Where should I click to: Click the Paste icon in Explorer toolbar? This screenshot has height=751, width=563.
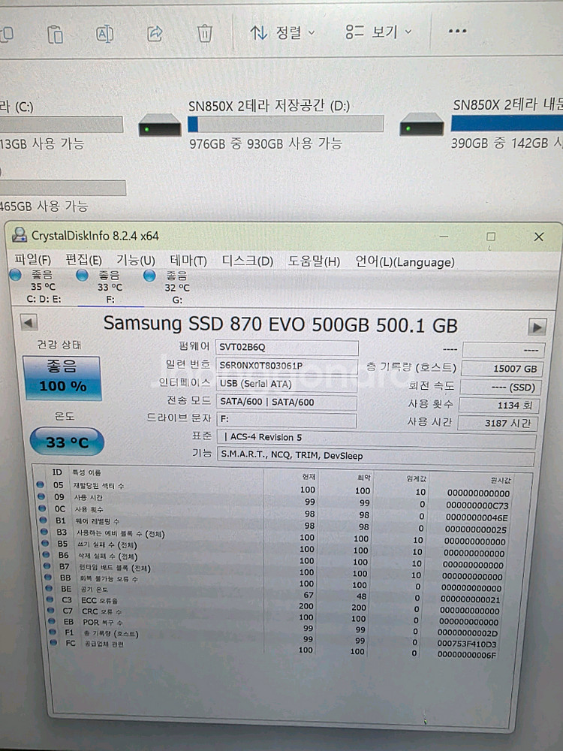click(x=55, y=35)
